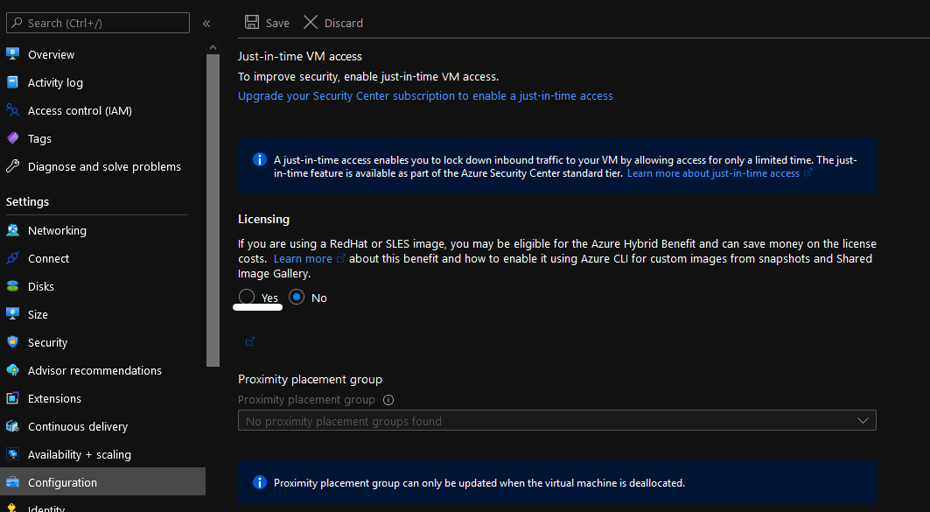Viewport: 930px width, 512px height.
Task: Click the Disks icon
Action: coord(12,286)
